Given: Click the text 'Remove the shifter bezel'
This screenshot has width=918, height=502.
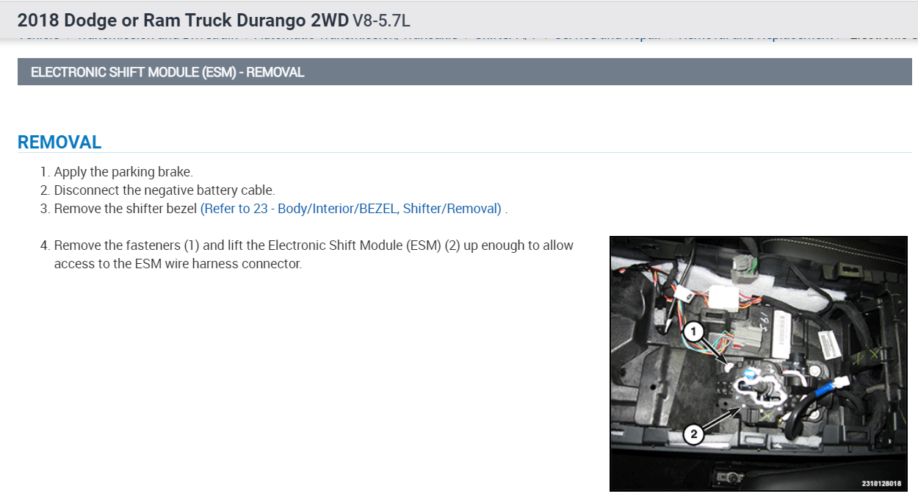Looking at the screenshot, I should (126, 209).
